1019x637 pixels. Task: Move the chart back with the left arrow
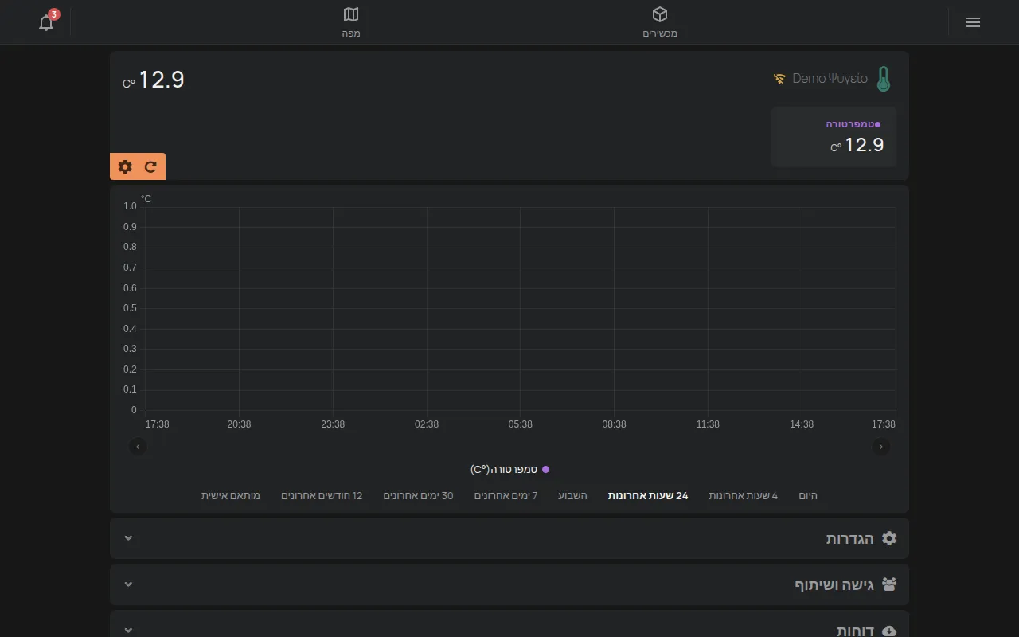coord(138,447)
